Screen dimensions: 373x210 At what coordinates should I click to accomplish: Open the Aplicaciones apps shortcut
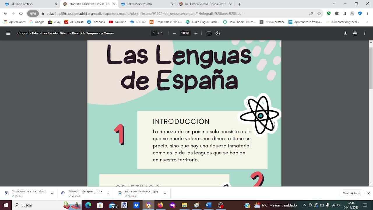[14, 22]
